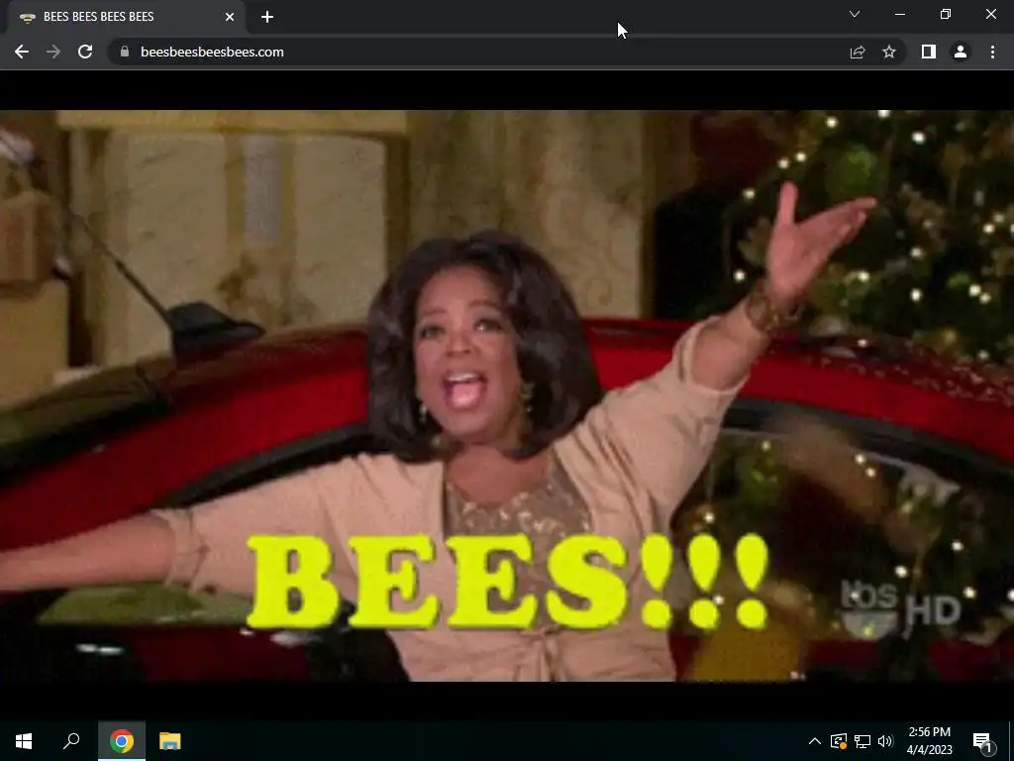The height and width of the screenshot is (761, 1014).
Task: Restore down the Chrome window
Action: coord(946,14)
